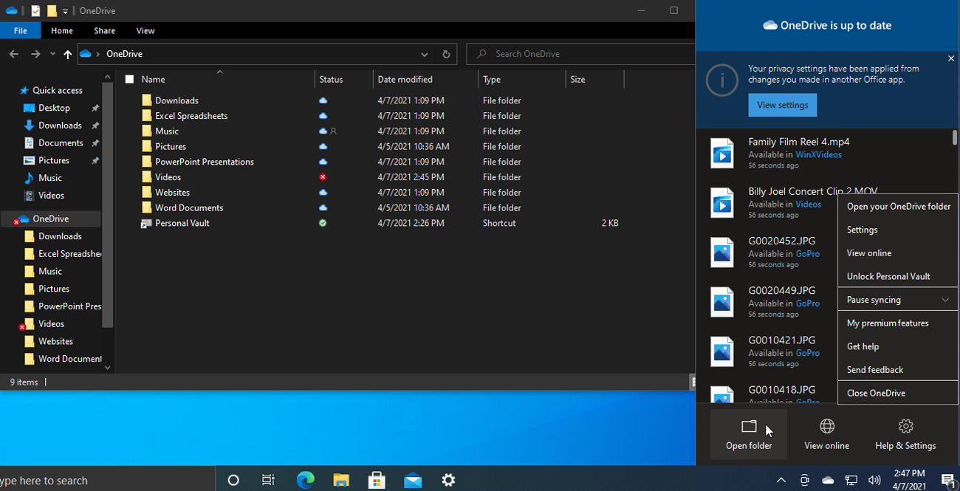
Task: Click the New folder icon in the title bar
Action: click(52, 11)
